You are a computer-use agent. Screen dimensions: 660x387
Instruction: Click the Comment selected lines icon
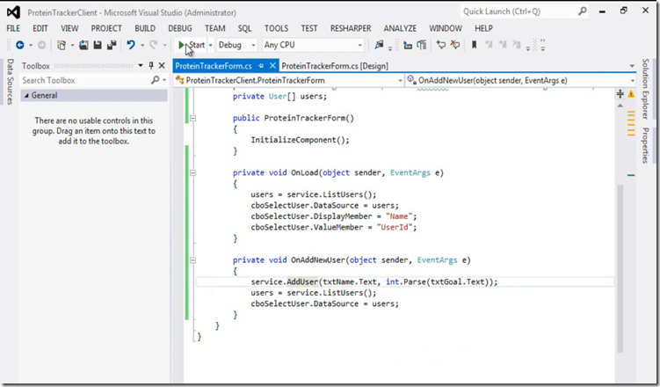tap(440, 45)
